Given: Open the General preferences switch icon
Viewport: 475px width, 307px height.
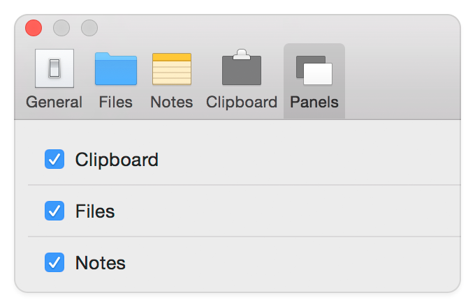Looking at the screenshot, I should click(x=54, y=68).
